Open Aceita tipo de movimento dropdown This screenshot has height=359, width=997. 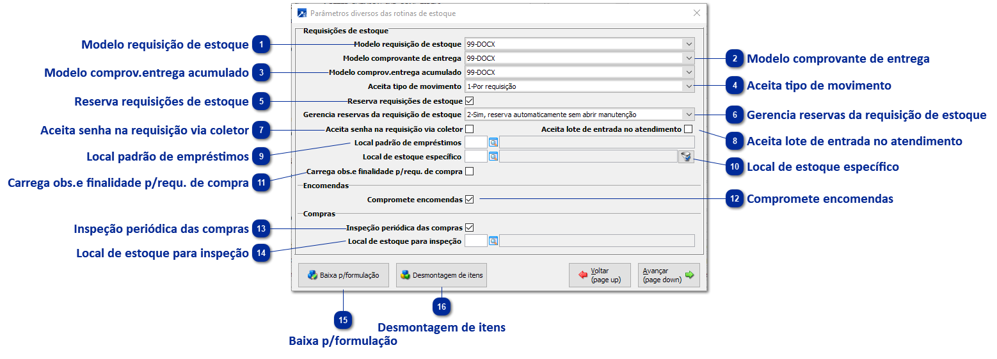(x=689, y=86)
